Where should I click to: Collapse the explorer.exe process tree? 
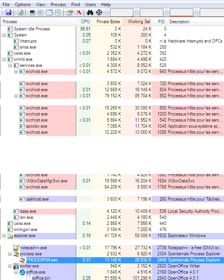pyautogui.click(x=4, y=236)
